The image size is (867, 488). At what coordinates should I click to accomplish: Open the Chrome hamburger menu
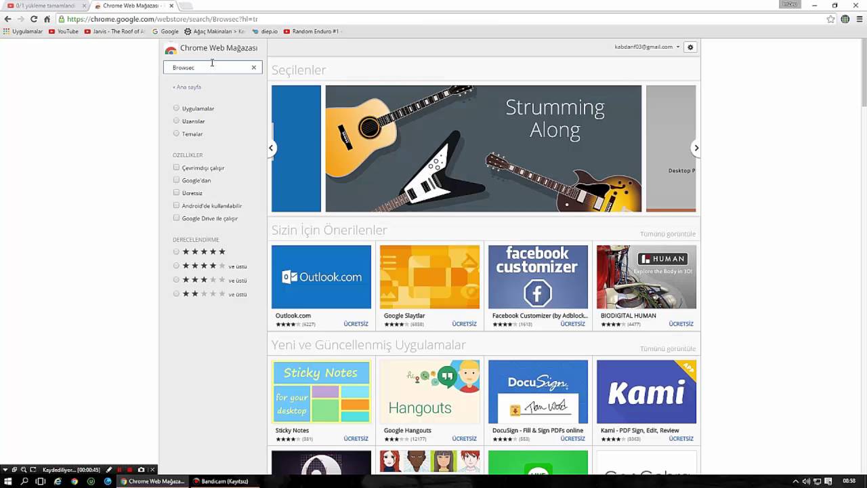[858, 19]
